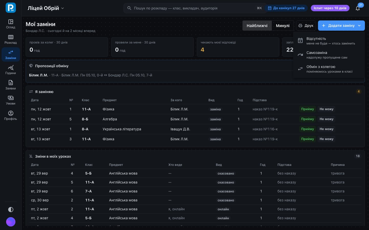Switch to the Минулі tab
Image resolution: width=369 pixels, height=230 pixels.
pyautogui.click(x=283, y=26)
